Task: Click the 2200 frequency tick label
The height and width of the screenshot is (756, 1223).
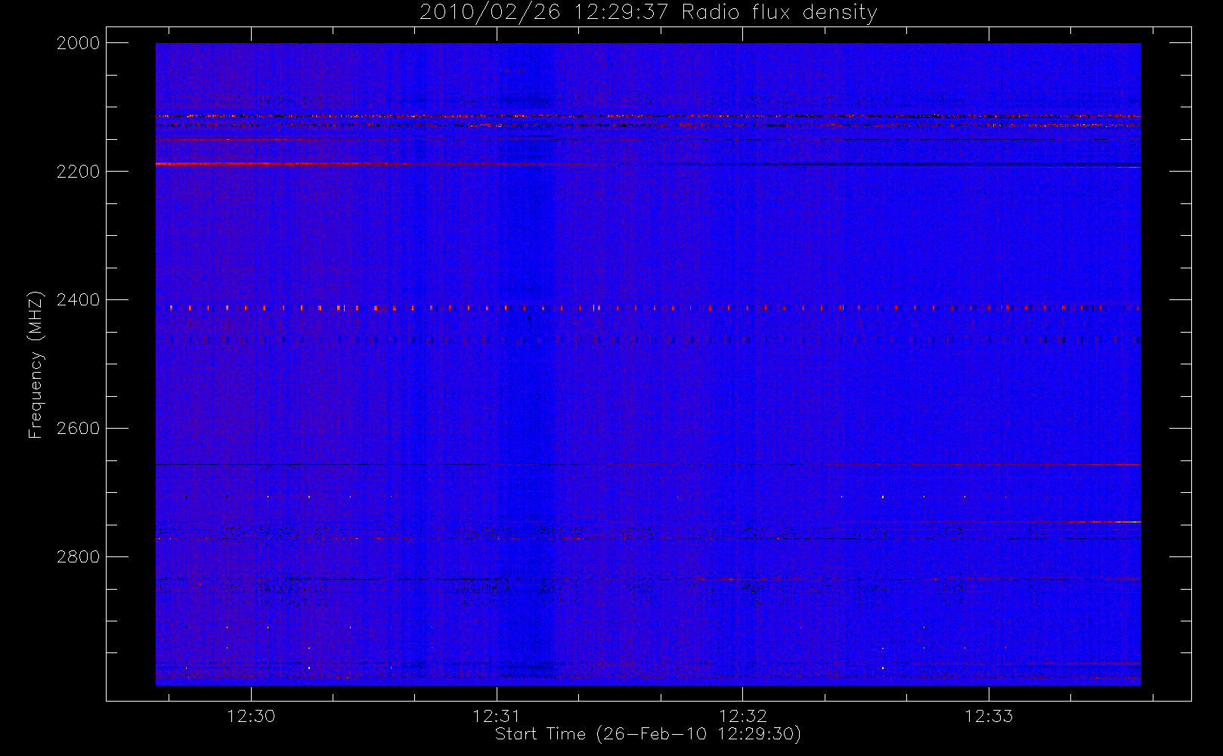Action: click(79, 172)
